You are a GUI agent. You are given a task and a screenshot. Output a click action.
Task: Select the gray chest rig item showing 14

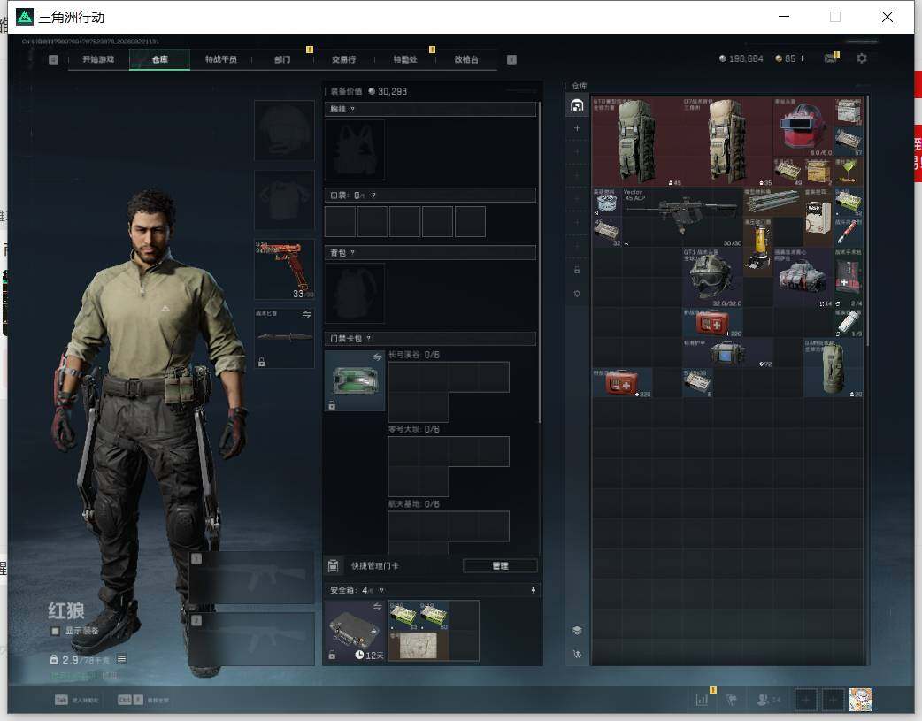tap(803, 277)
